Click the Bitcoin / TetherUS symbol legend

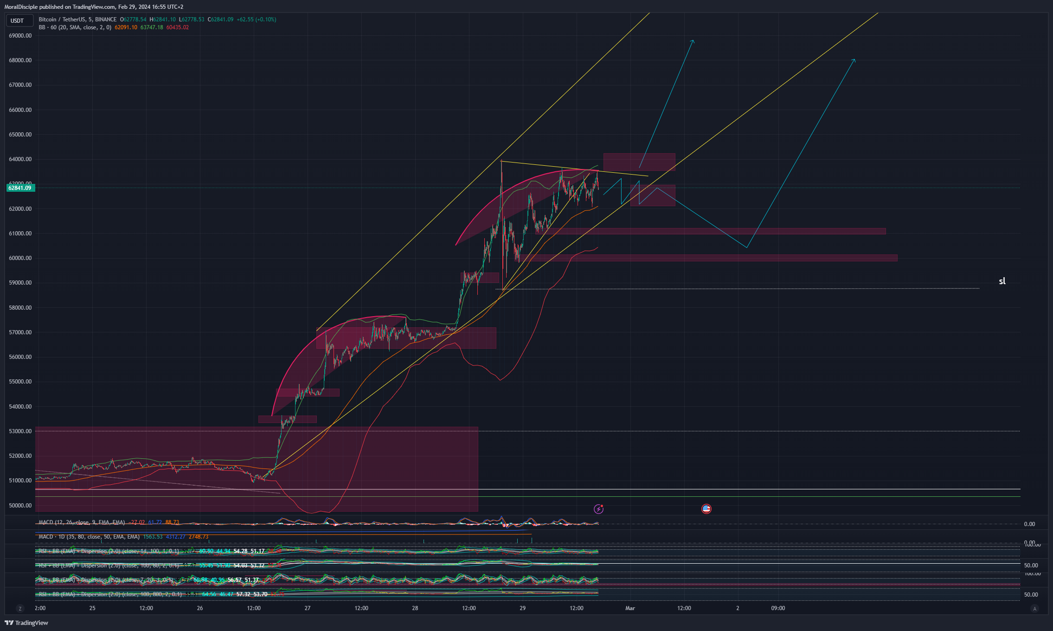77,20
